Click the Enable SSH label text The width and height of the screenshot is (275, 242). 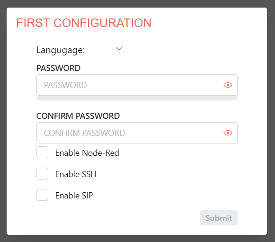click(x=76, y=174)
